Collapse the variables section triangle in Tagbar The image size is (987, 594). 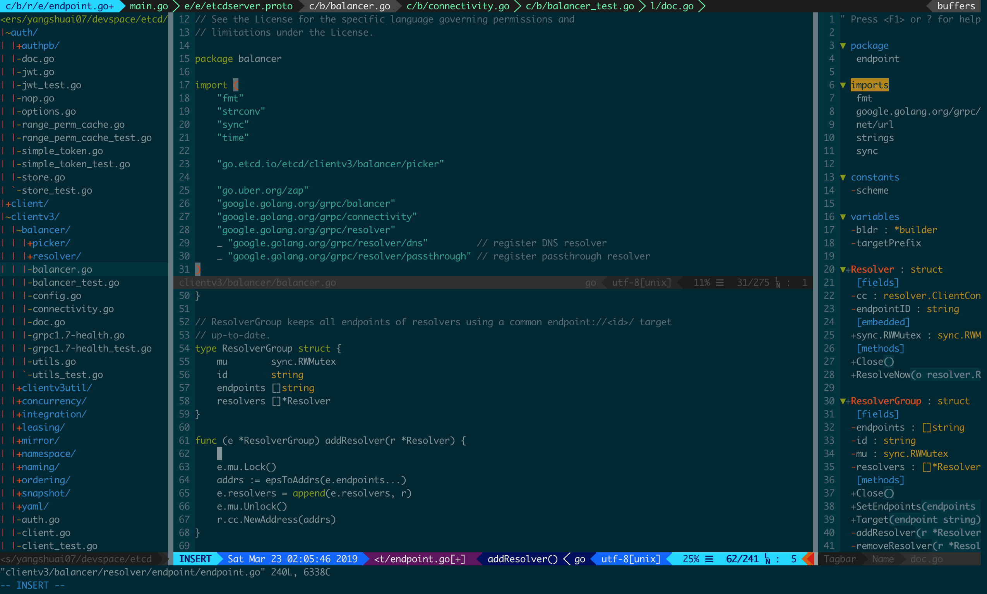pos(843,217)
